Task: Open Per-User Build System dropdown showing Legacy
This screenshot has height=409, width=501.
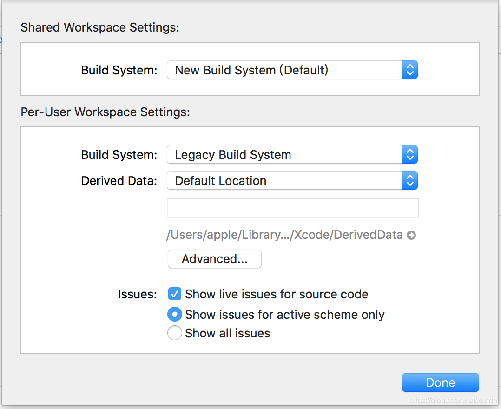Action: tap(292, 155)
